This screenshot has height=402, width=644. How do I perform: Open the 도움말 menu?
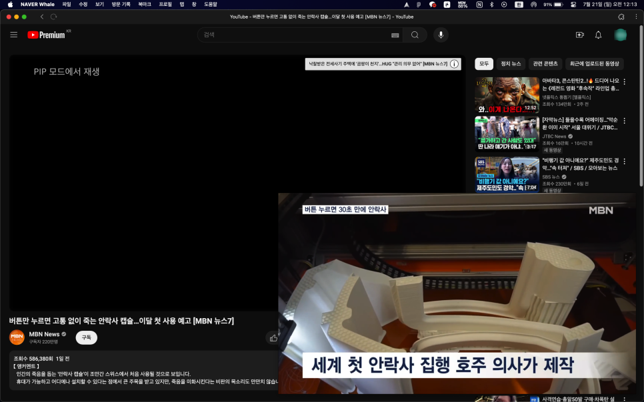coord(210,5)
